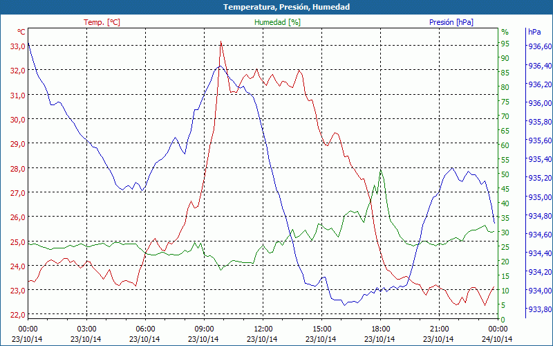Click the 15:00 time axis label

321,330
